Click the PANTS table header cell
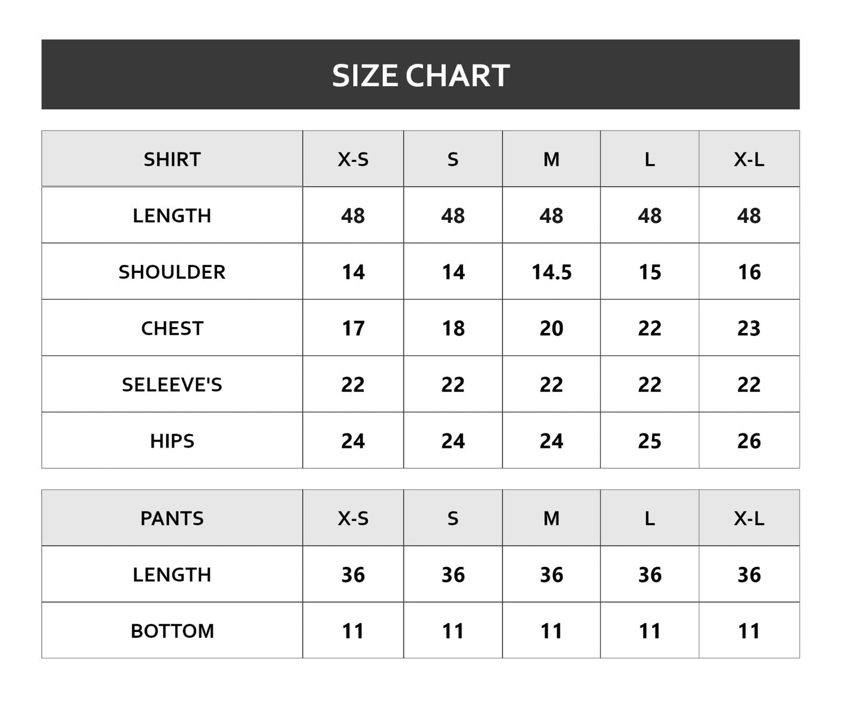 172,518
